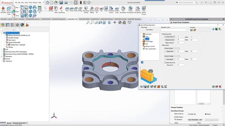Click the Contour 3D icon
The height and width of the screenshot is (126, 225).
(x=97, y=9)
